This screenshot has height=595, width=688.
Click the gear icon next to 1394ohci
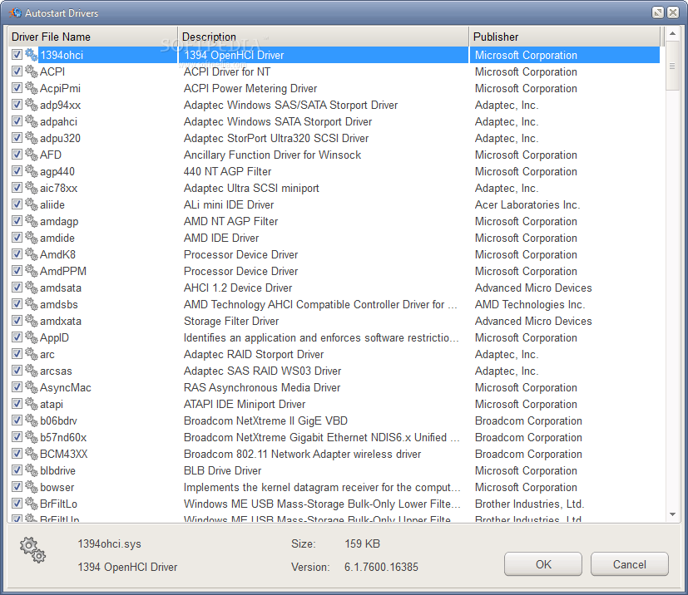pyautogui.click(x=31, y=55)
